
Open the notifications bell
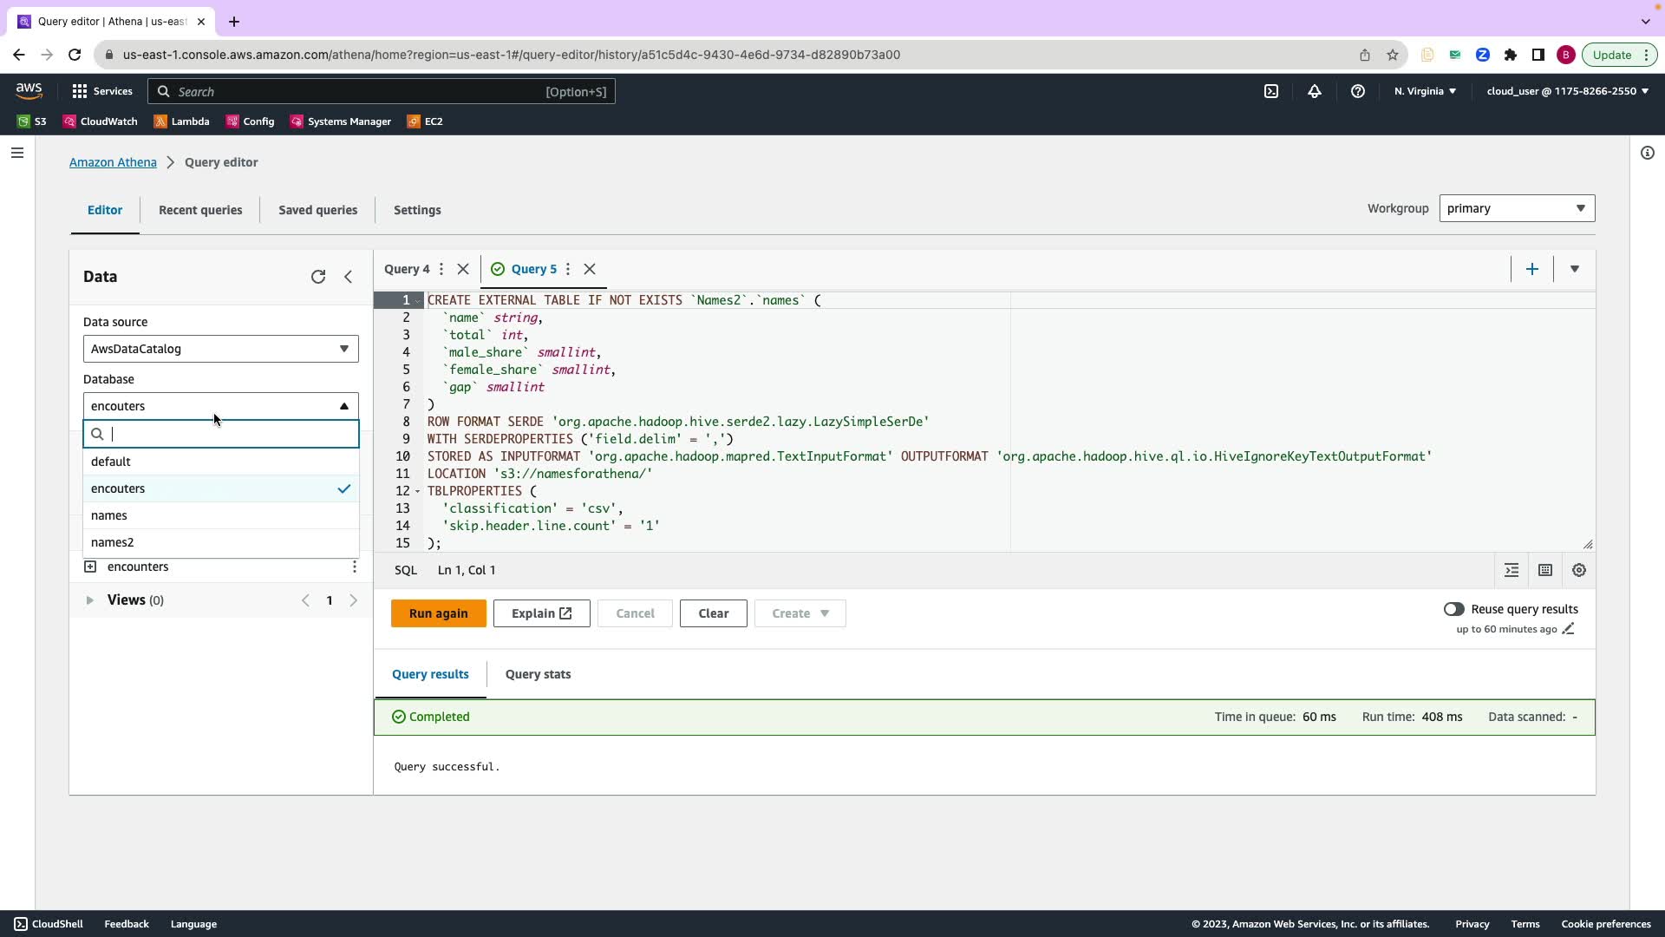coord(1315,91)
